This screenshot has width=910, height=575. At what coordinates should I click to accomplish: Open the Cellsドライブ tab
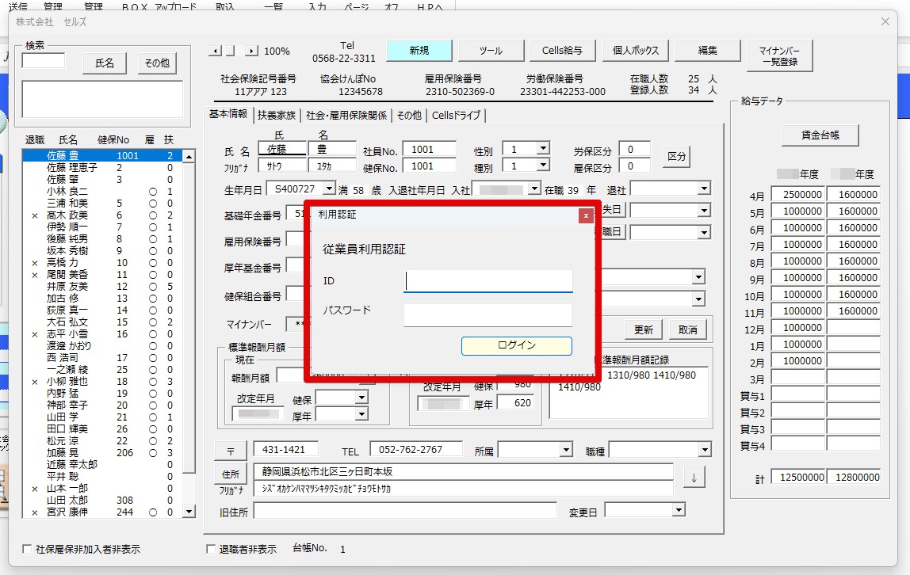pyautogui.click(x=456, y=116)
